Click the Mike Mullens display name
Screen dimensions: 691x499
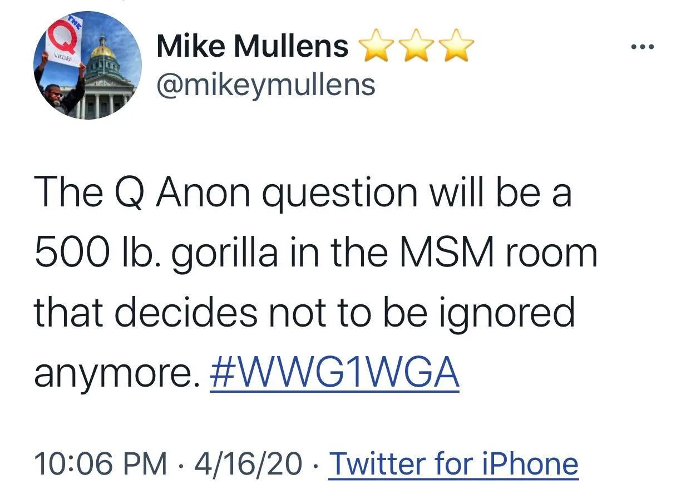point(253,46)
